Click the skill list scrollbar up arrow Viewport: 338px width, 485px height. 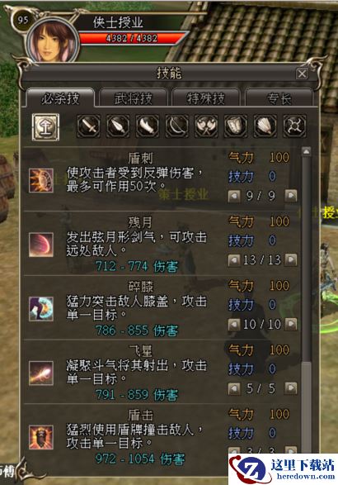click(x=306, y=151)
